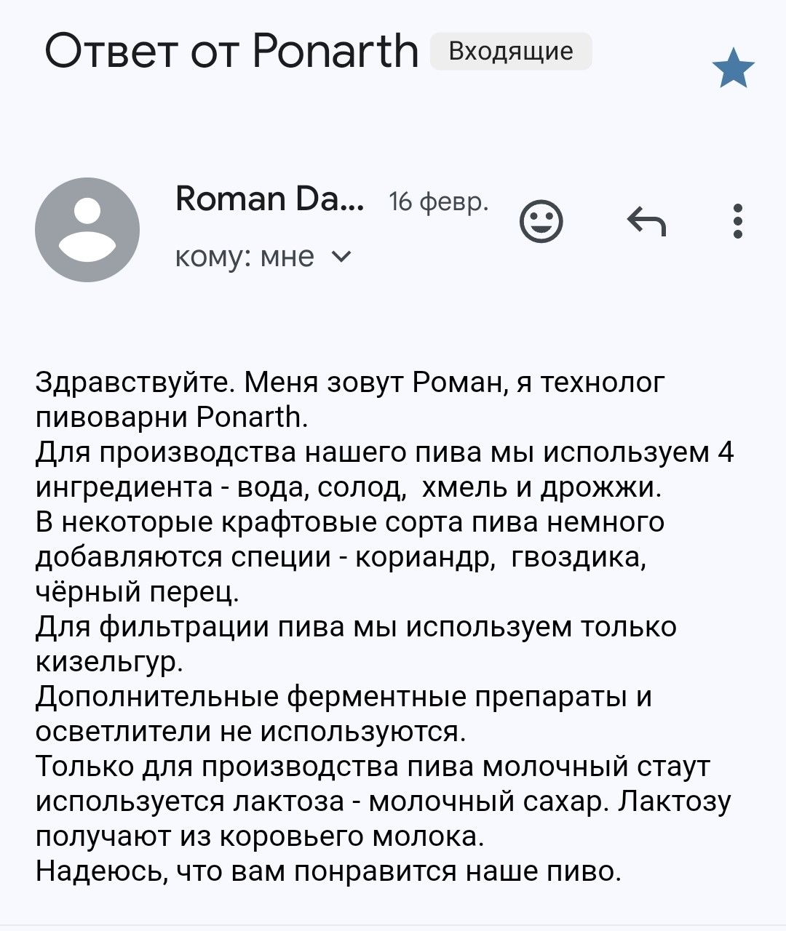Select the subject Ответ от Ponarth

(x=232, y=52)
